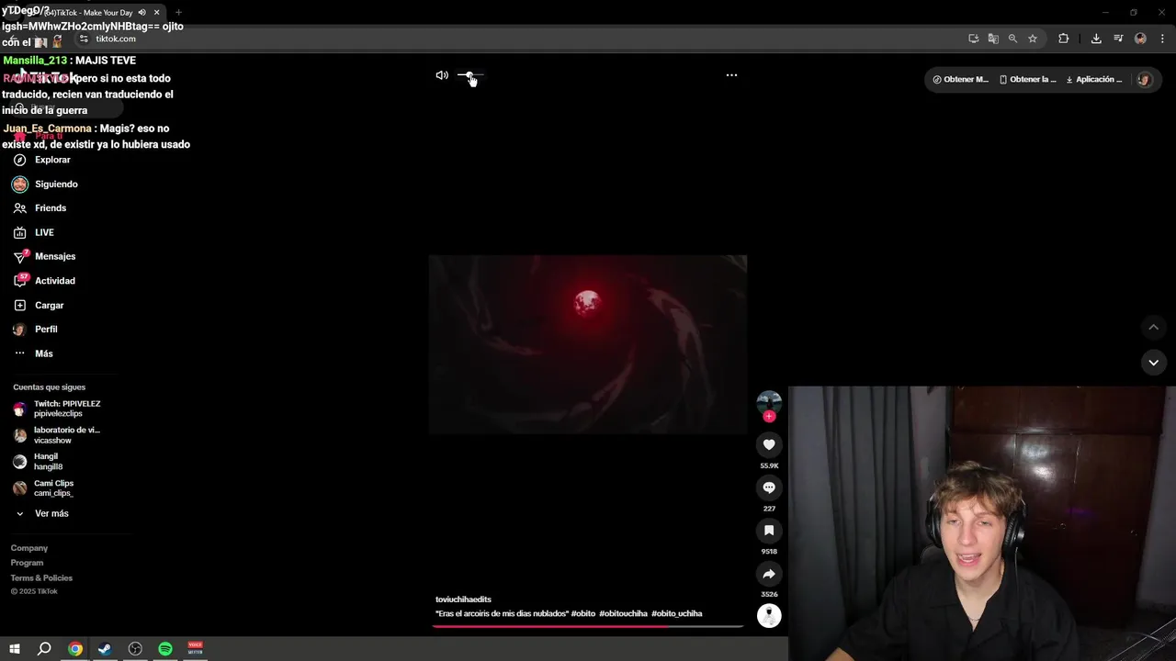This screenshot has height=661, width=1176.
Task: Bookmark the video using the favorites icon
Action: pyautogui.click(x=769, y=531)
